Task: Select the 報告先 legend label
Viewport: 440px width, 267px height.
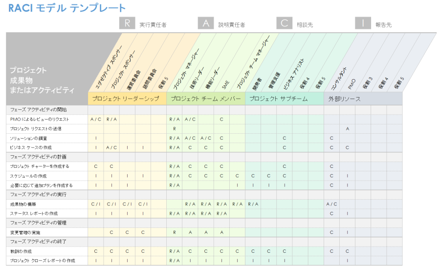Action: click(383, 25)
